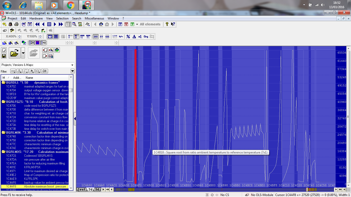The image size is (351, 197).
Task: Open the Hardware menu
Action: (x=36, y=18)
